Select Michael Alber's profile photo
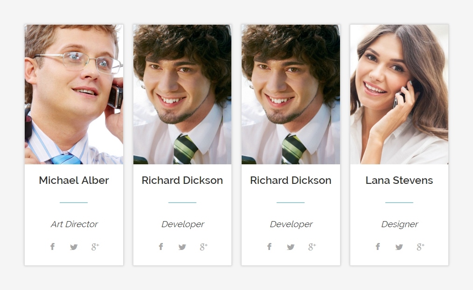 74,94
